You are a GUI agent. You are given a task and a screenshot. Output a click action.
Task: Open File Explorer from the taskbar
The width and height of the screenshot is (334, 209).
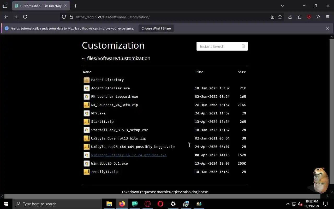pyautogui.click(x=109, y=204)
